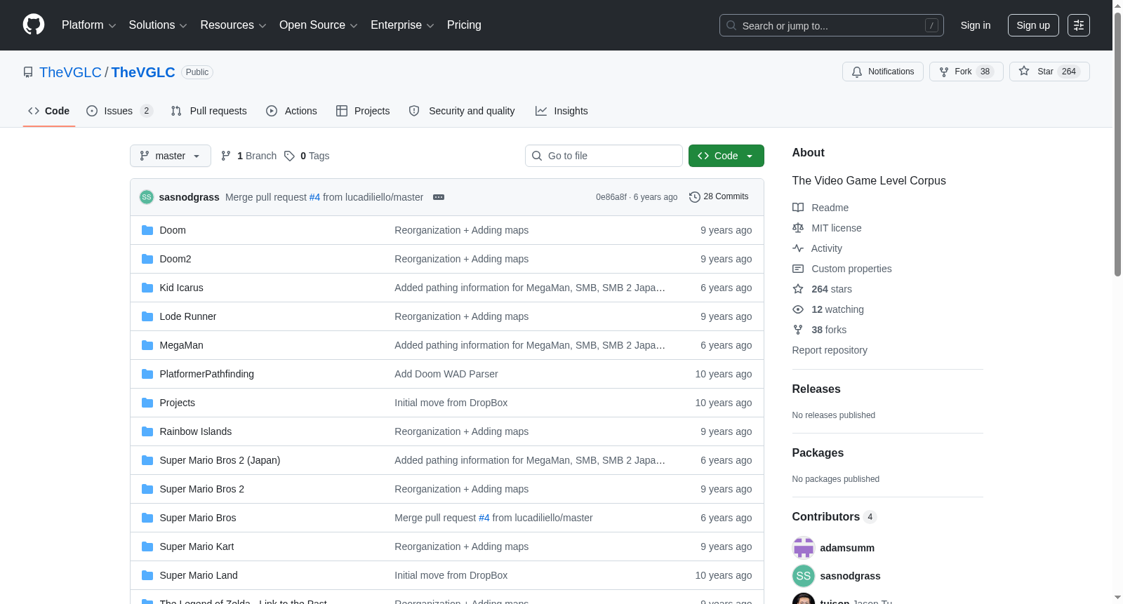Click the Pricing link
The width and height of the screenshot is (1123, 604).
pyautogui.click(x=464, y=25)
